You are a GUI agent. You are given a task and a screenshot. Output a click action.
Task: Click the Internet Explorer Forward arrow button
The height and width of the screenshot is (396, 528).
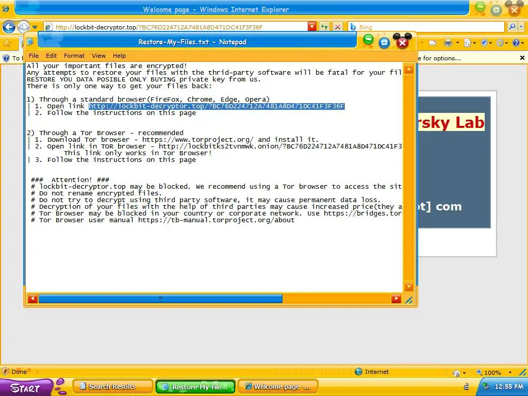(x=23, y=27)
